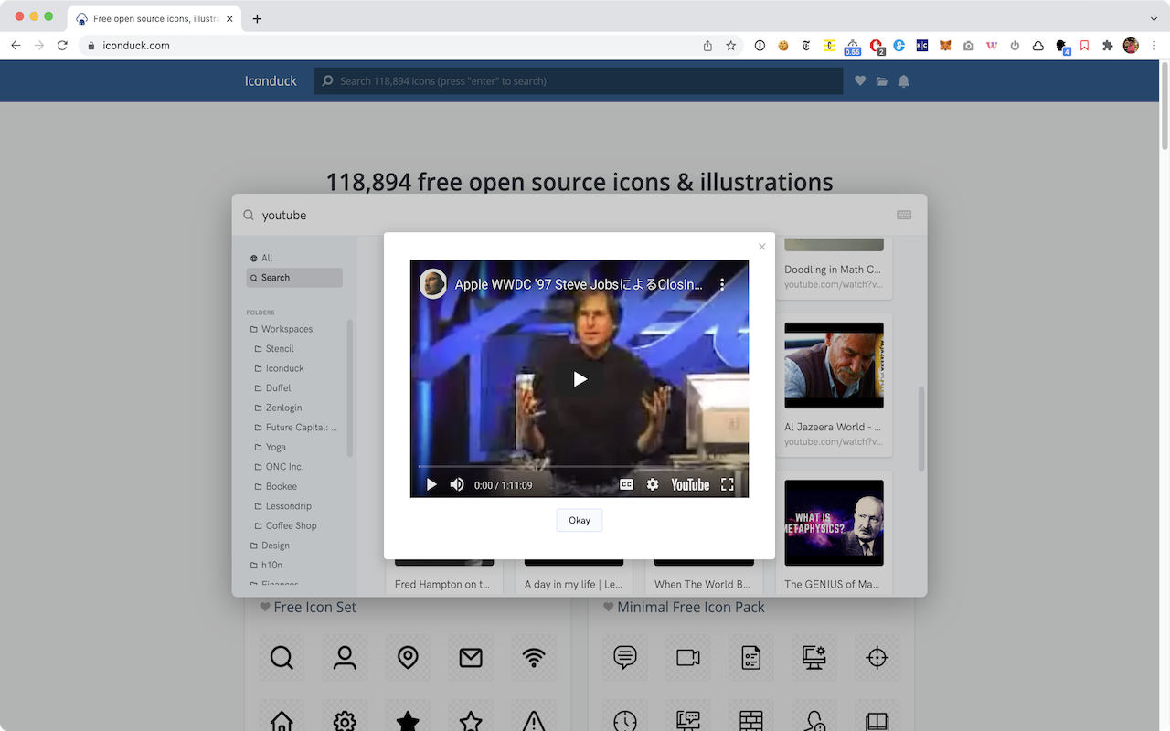The image size is (1170, 731).
Task: Favorite the Minimal Free Icon Pack
Action: tap(609, 607)
